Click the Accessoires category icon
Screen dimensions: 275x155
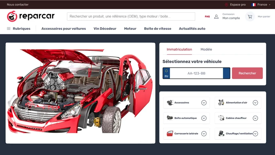[x=170, y=103]
